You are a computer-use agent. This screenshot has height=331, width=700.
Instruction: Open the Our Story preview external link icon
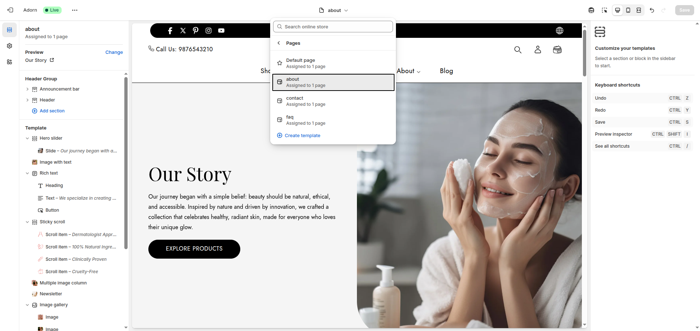[52, 60]
